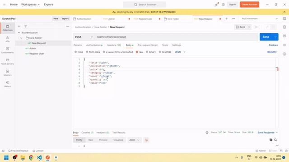
Task: Switch to the Tests tab
Action: 165,45
